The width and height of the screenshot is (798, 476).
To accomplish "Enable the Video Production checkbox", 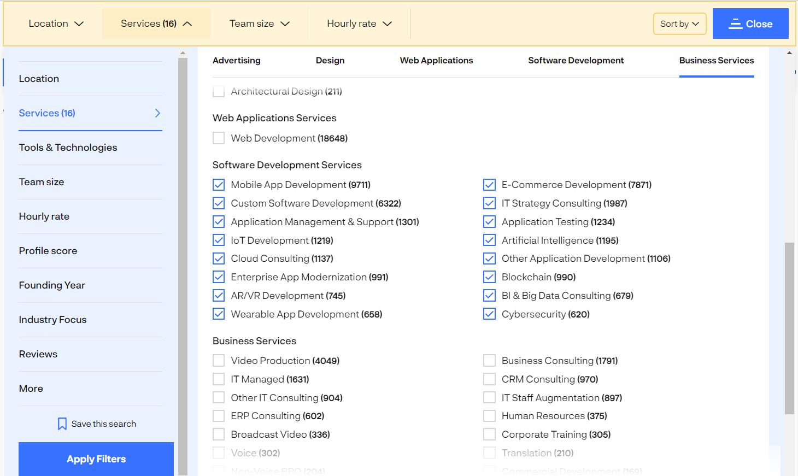I will coord(219,361).
